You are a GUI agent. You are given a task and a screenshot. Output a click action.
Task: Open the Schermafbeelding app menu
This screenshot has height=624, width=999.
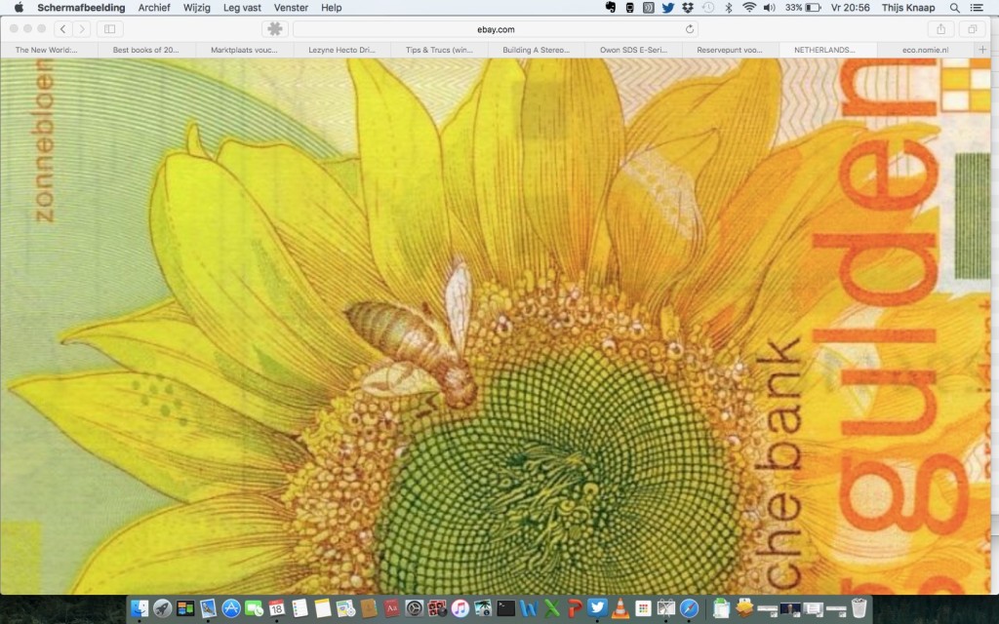(x=81, y=8)
